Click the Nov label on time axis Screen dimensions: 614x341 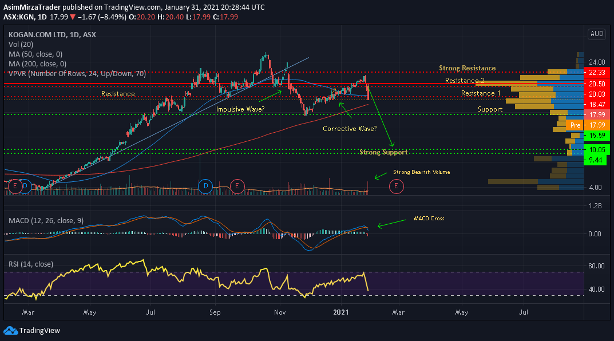pyautogui.click(x=280, y=312)
